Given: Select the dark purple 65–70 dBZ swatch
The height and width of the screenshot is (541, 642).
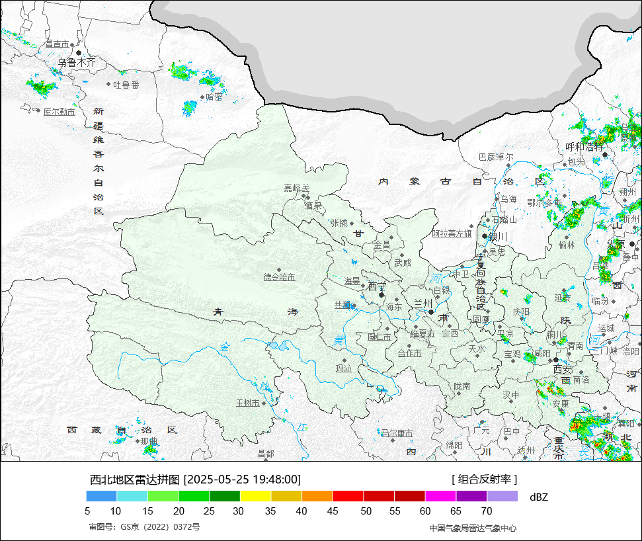Looking at the screenshot, I should 471,496.
